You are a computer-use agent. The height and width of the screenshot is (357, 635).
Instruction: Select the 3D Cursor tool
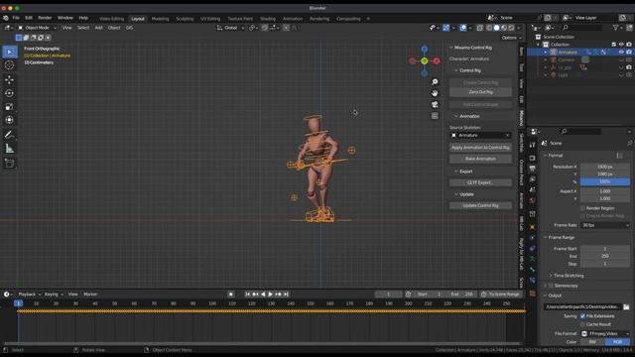tap(10, 65)
